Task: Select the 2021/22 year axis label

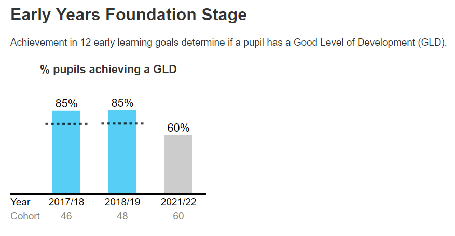Action: pos(178,202)
